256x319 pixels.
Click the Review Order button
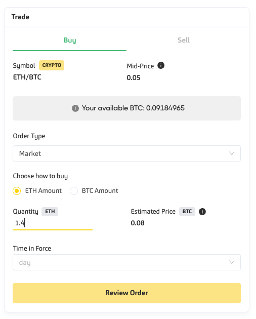126,293
